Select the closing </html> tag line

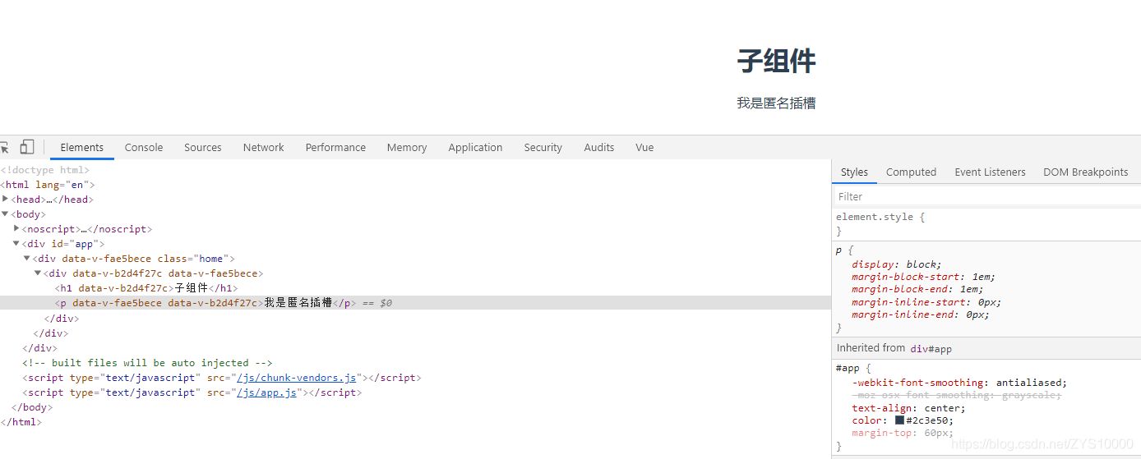point(21,422)
